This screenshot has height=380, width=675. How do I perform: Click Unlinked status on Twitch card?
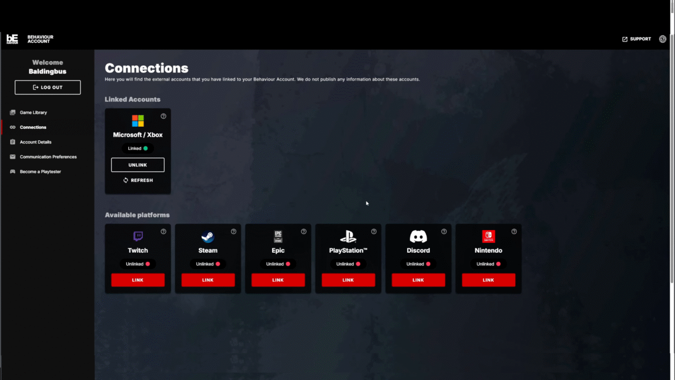point(138,264)
